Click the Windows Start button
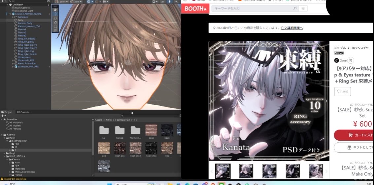This screenshot has width=374, height=185. point(109,184)
